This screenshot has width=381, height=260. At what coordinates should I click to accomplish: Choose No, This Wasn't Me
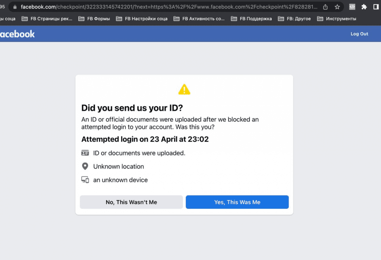coord(131,202)
